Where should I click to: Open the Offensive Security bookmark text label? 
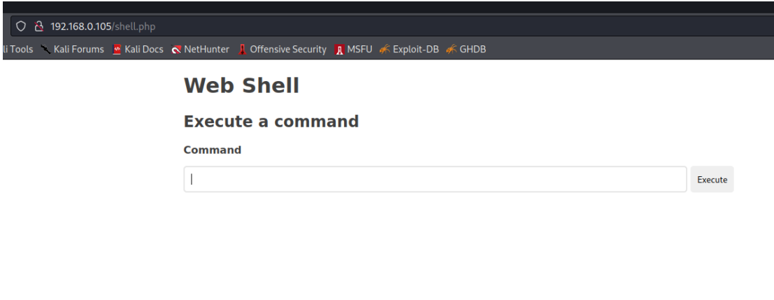(x=288, y=50)
